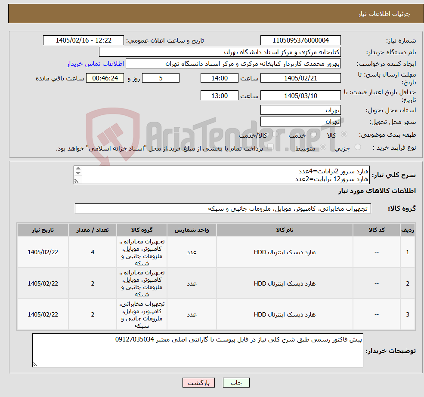Click the product name in row 3
This screenshot has width=424, height=397.
(285, 314)
